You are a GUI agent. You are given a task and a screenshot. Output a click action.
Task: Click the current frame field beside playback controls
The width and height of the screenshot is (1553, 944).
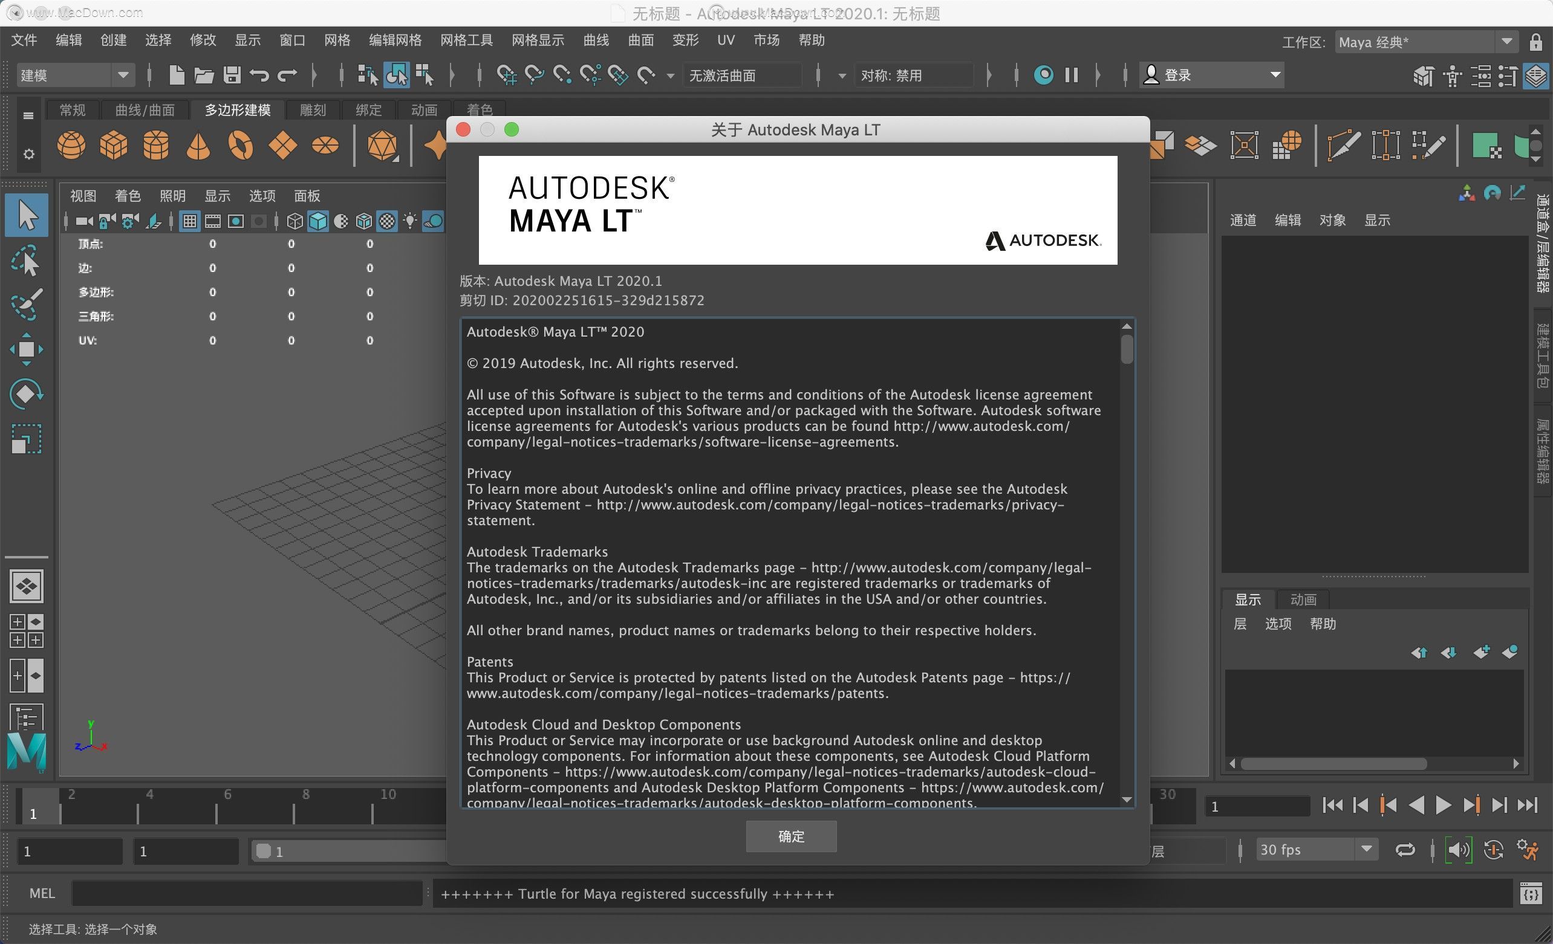[1257, 806]
